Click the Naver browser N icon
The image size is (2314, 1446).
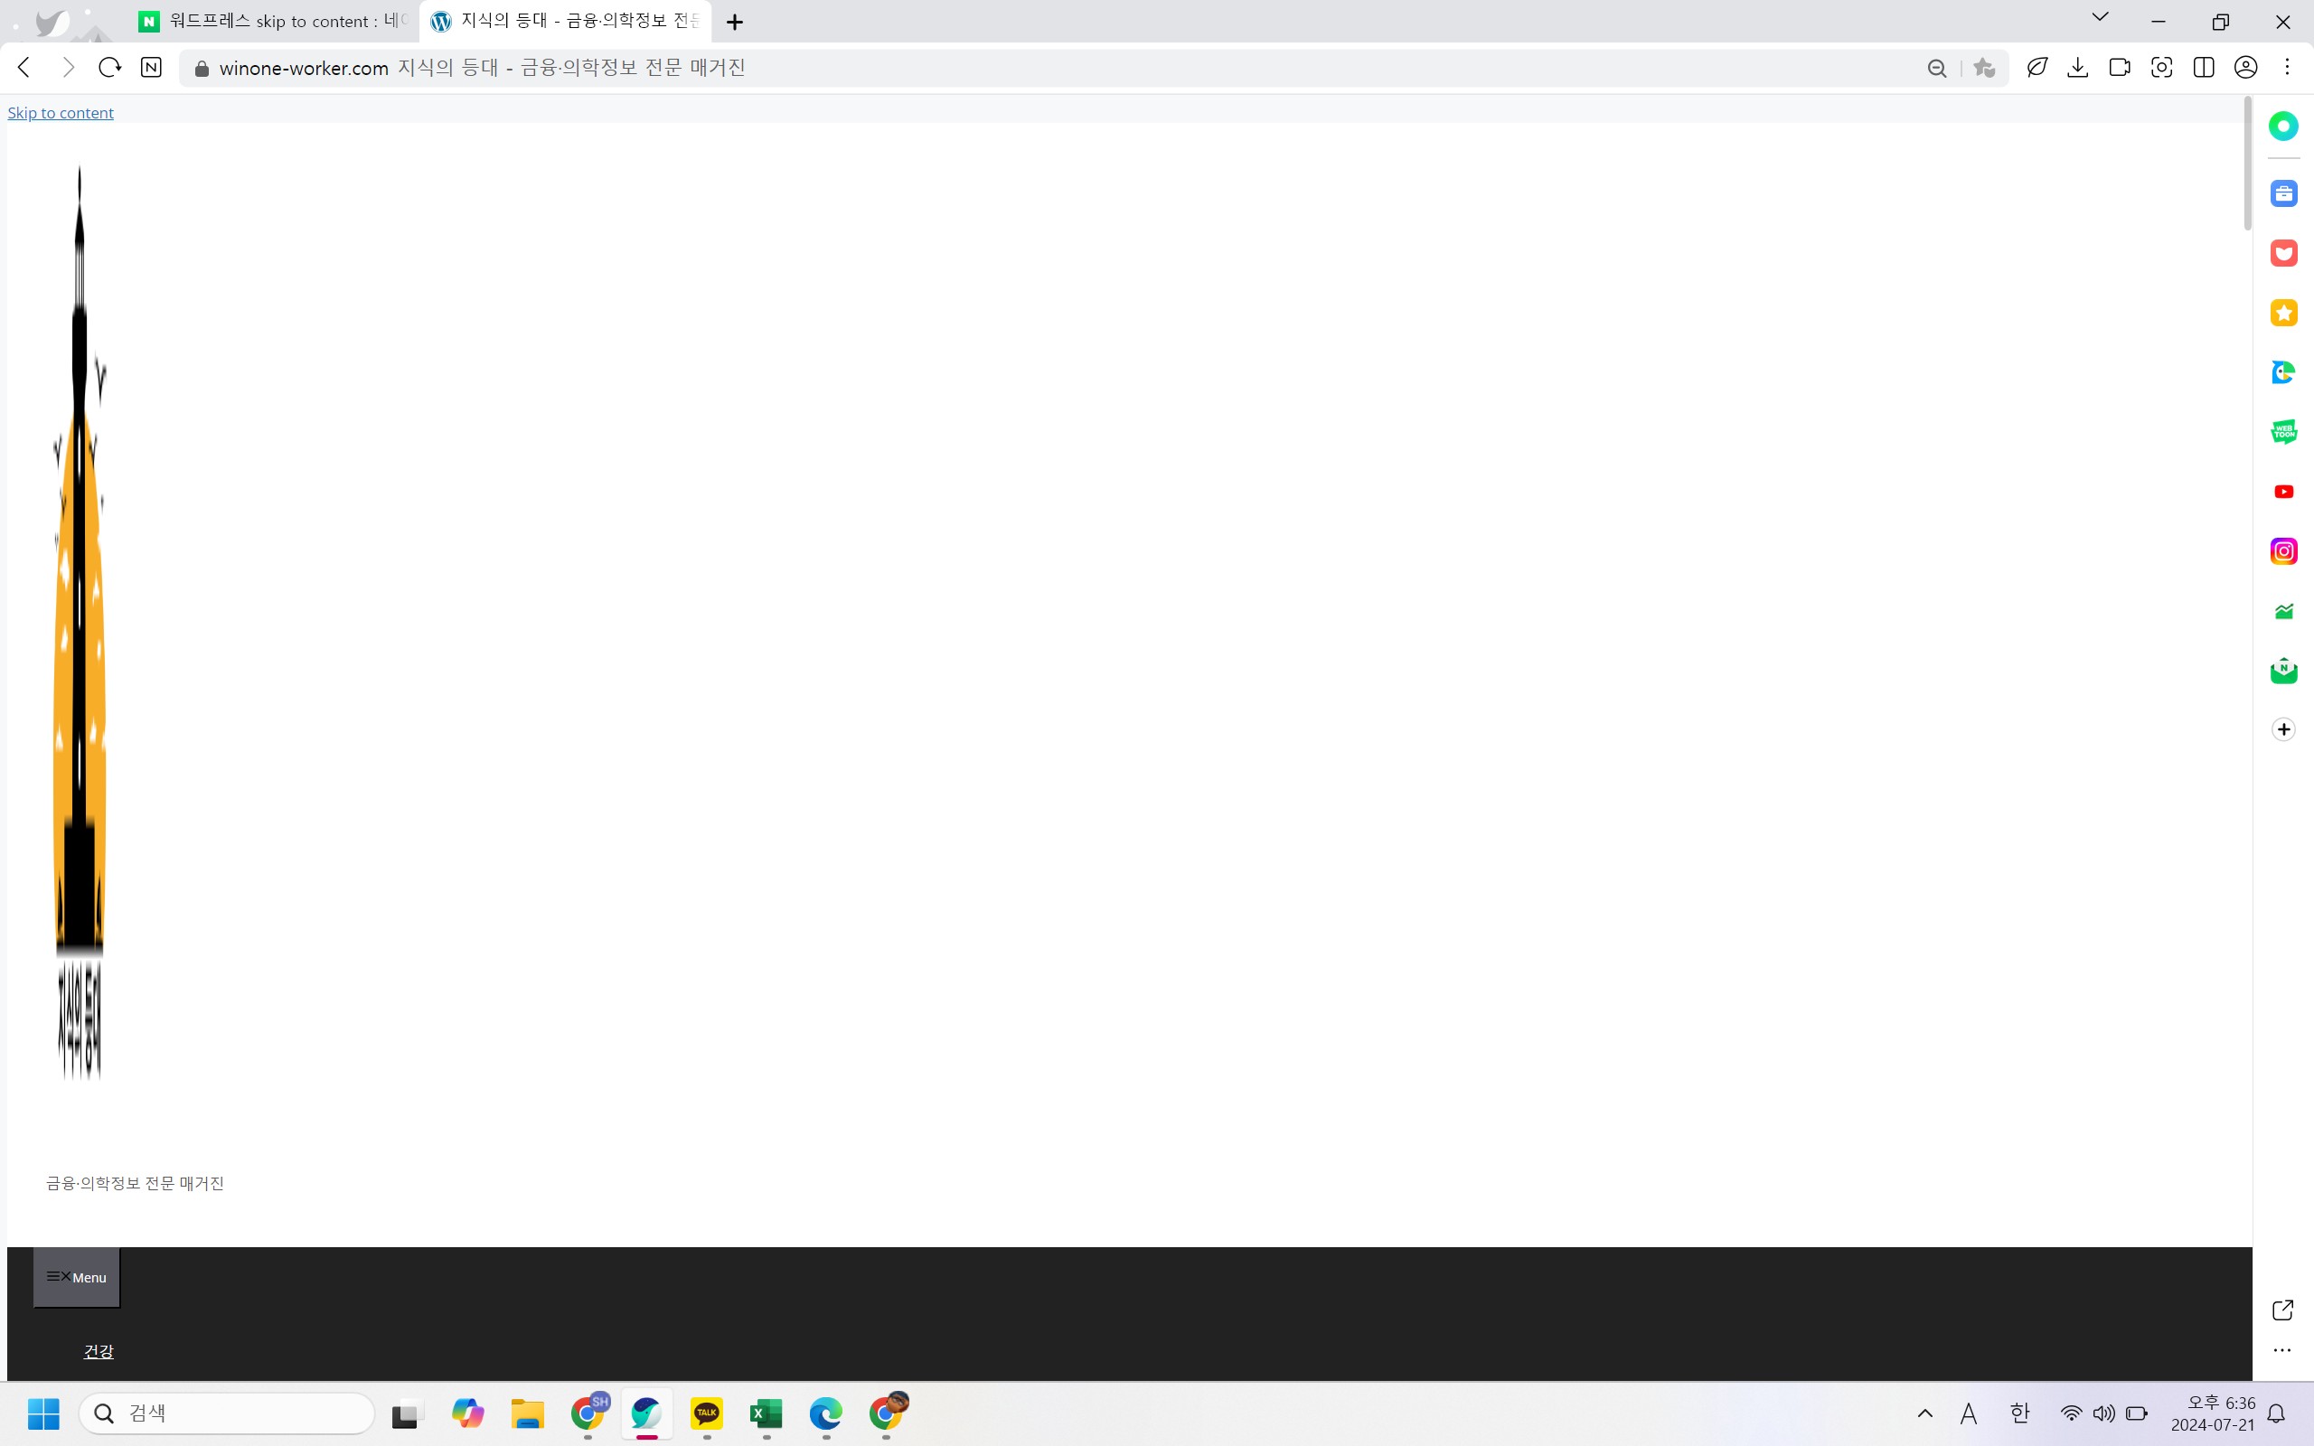(x=152, y=67)
